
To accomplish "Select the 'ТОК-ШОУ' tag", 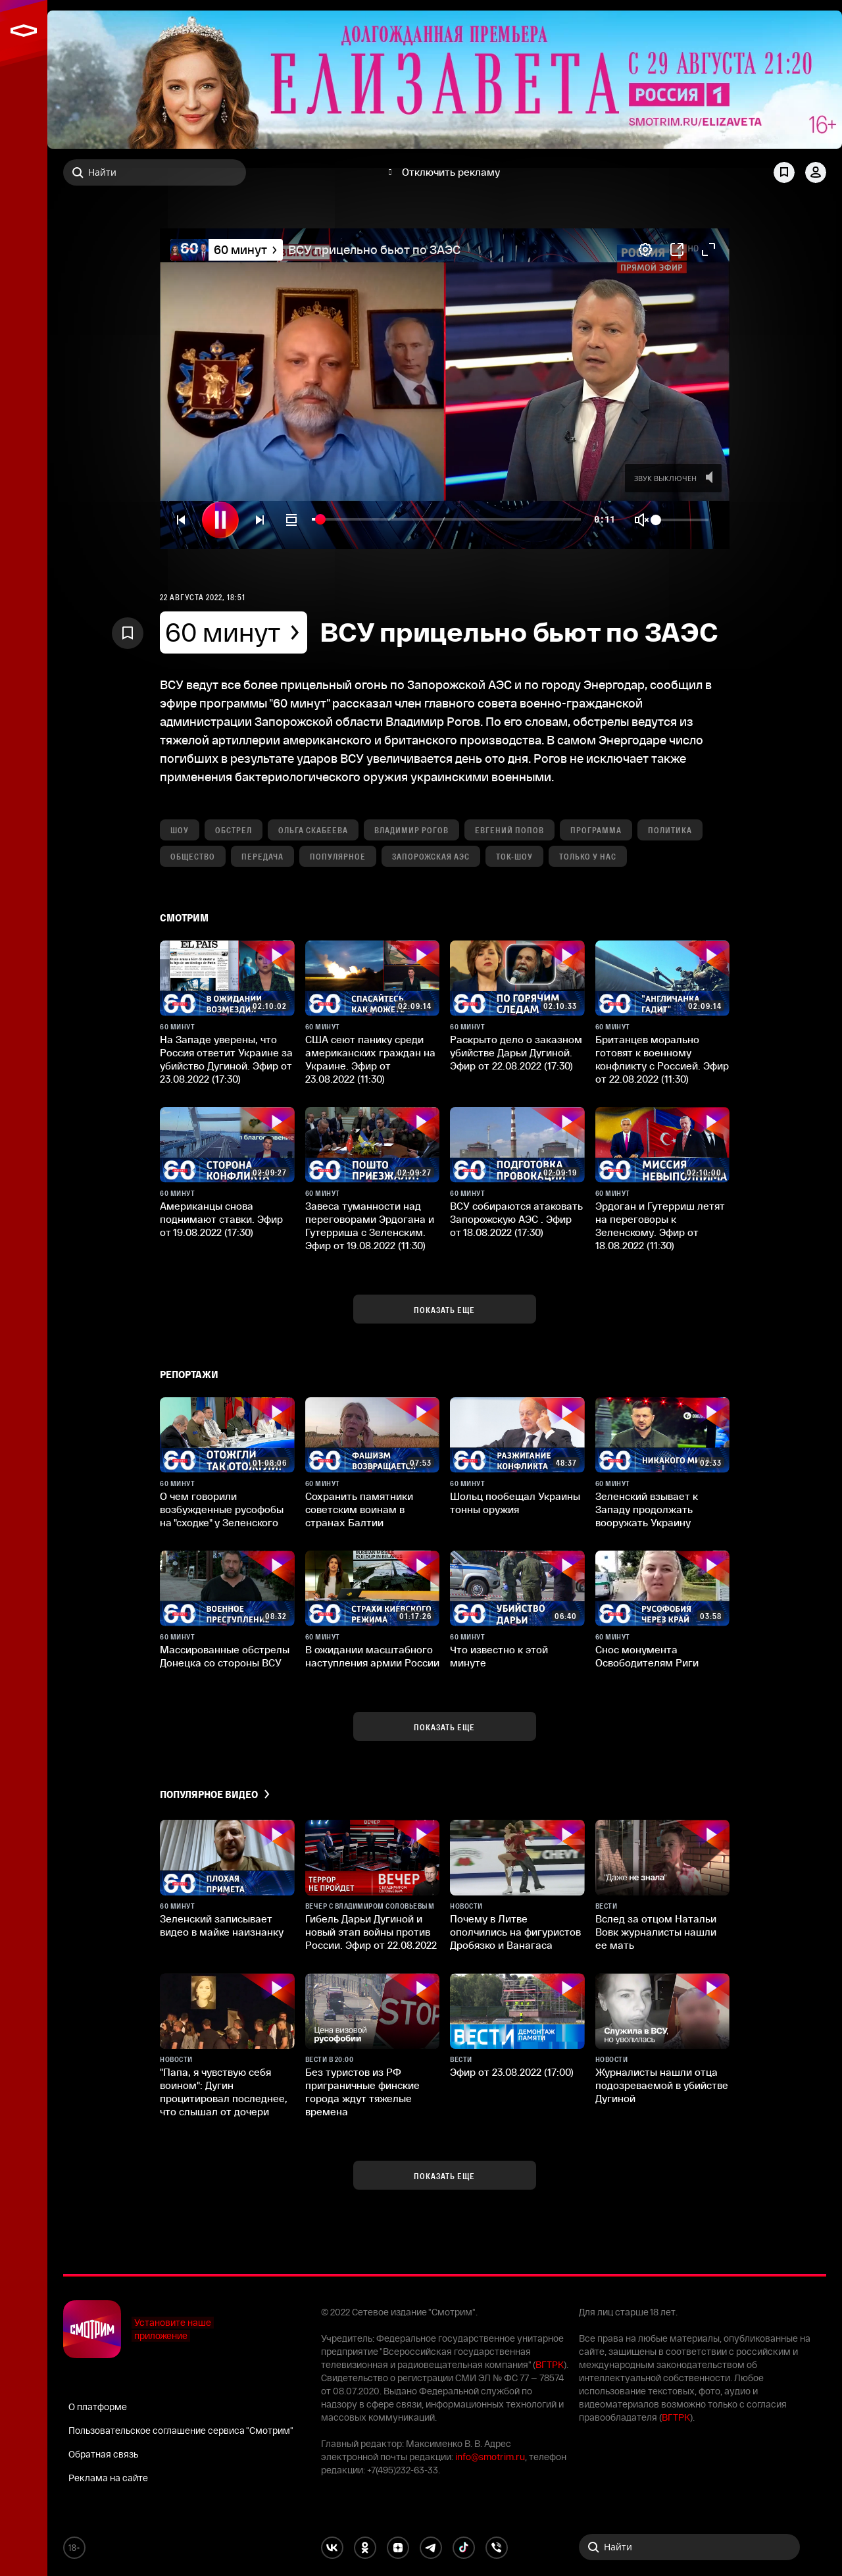I will pyautogui.click(x=514, y=856).
